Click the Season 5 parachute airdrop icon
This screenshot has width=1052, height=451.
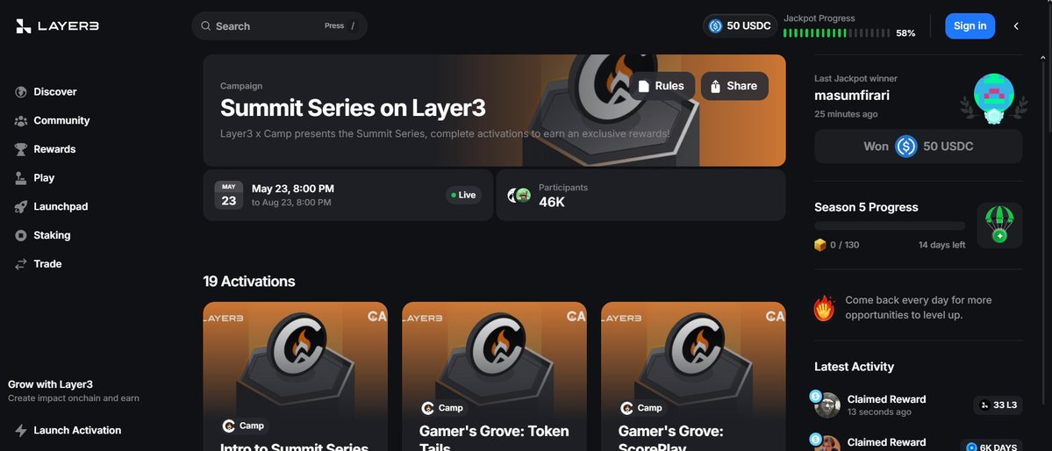[999, 225]
